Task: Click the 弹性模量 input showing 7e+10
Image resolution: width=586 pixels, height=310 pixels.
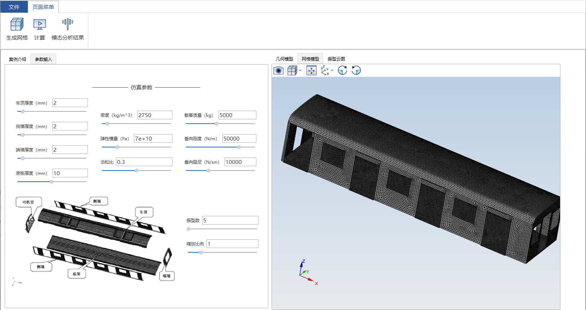Action: (x=153, y=138)
